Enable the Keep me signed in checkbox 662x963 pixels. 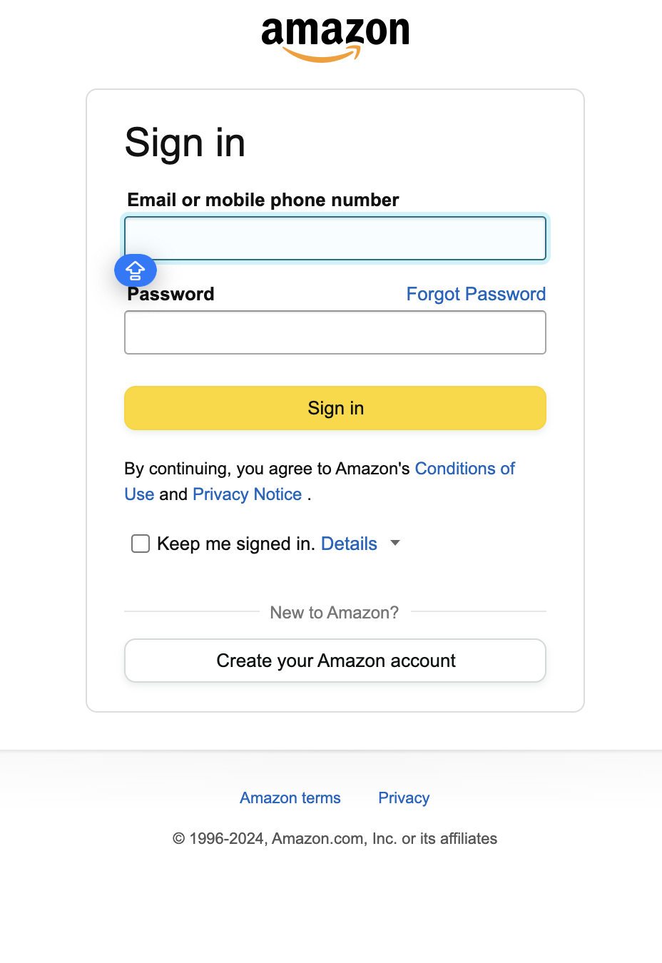point(140,544)
